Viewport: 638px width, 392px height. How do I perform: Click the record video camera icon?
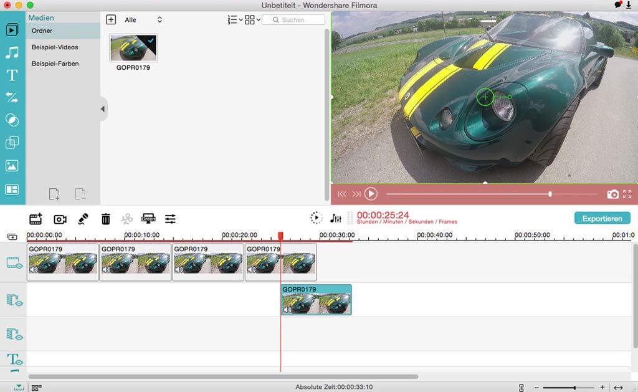point(60,219)
